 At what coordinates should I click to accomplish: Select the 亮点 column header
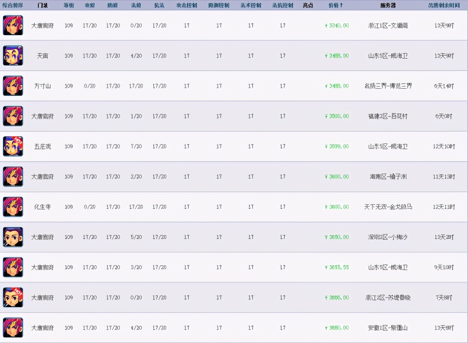308,5
